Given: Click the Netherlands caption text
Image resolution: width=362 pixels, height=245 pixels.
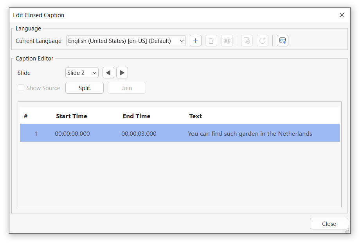Looking at the screenshot, I should 250,133.
